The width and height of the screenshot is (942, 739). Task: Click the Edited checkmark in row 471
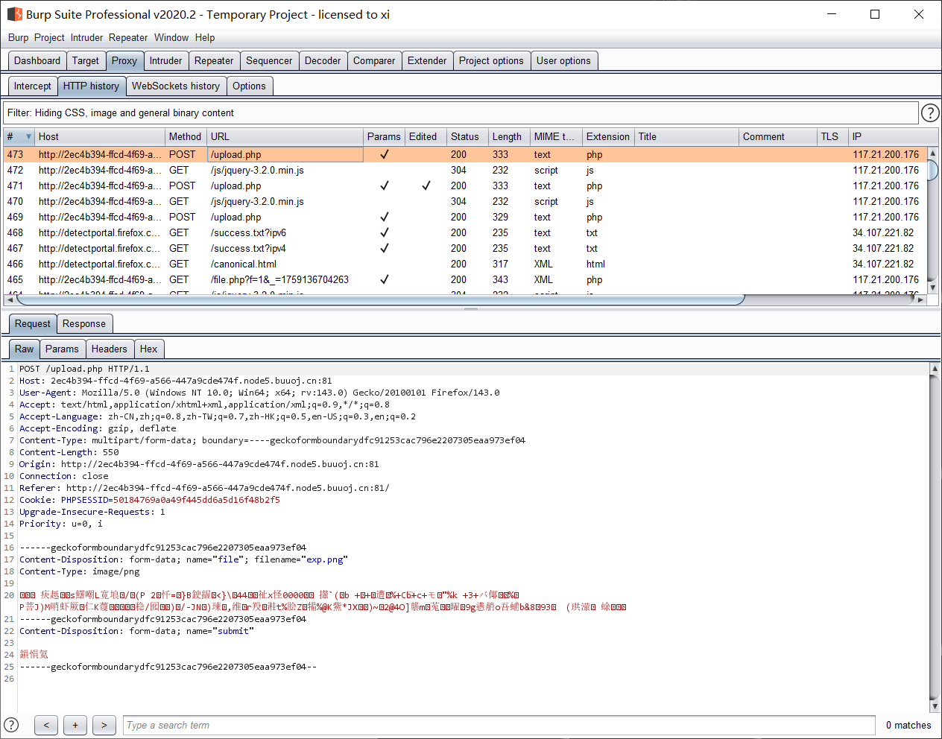pyautogui.click(x=426, y=186)
